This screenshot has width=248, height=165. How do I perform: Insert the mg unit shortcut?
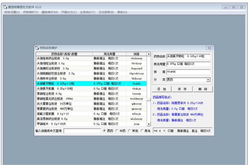point(156,131)
